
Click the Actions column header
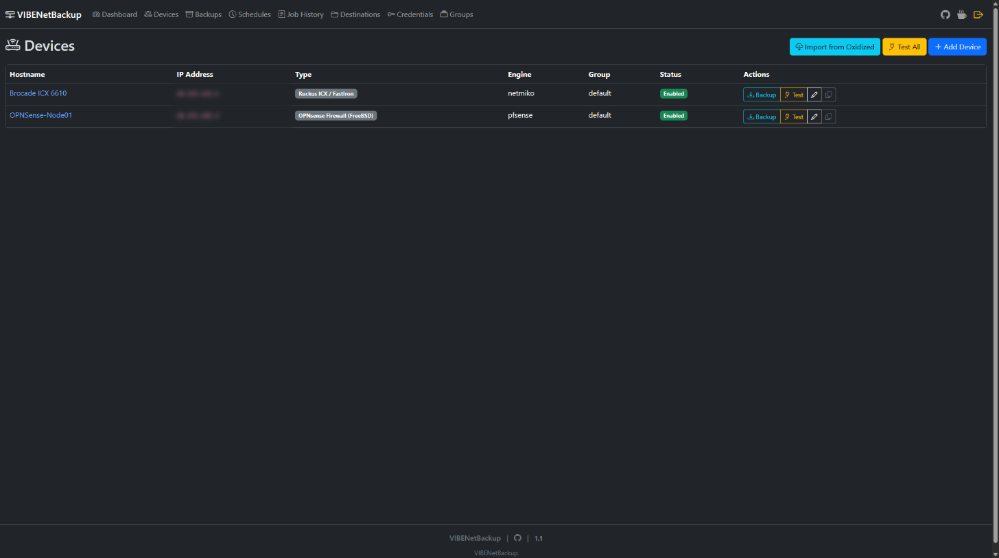756,74
